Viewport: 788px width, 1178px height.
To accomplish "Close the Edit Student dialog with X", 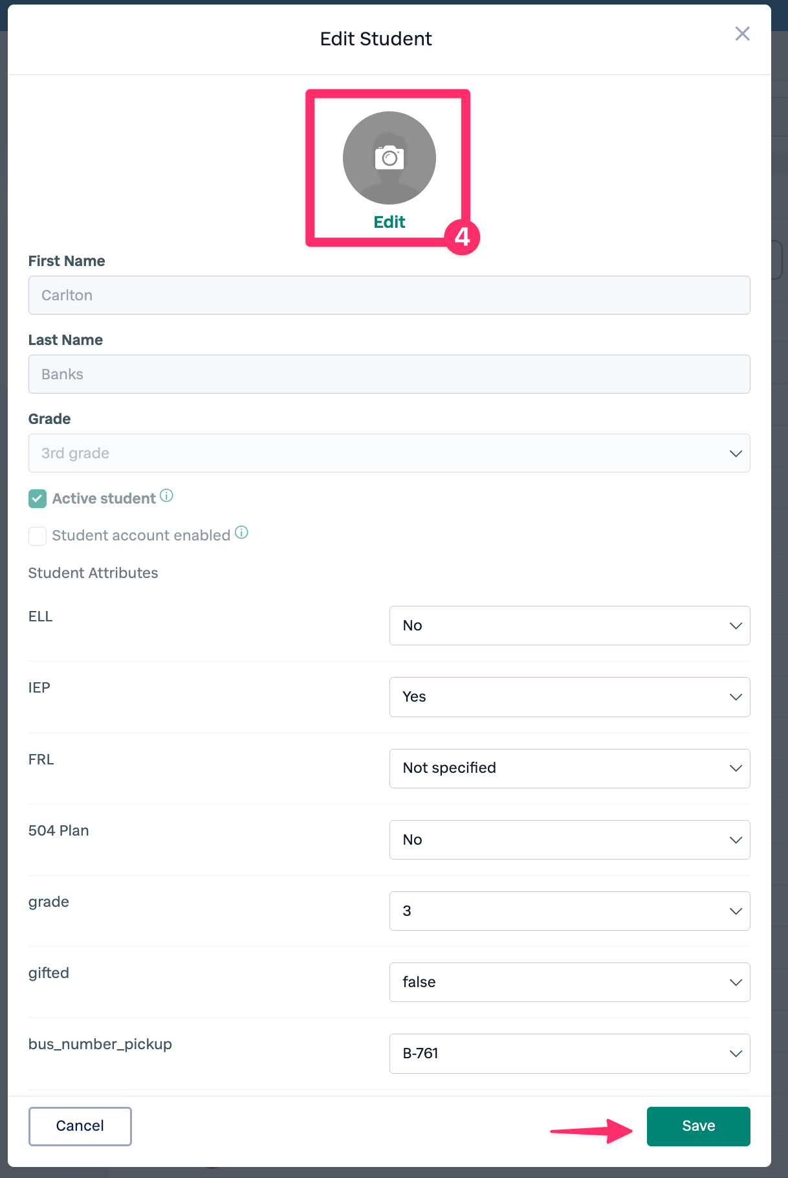I will 742,34.
